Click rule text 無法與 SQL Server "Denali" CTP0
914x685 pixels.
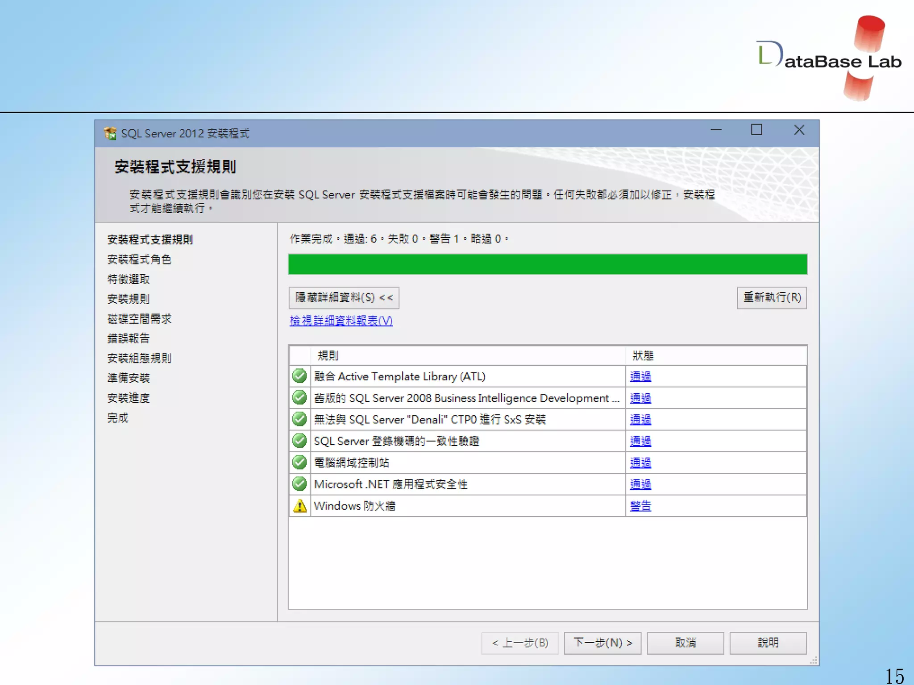(x=430, y=420)
